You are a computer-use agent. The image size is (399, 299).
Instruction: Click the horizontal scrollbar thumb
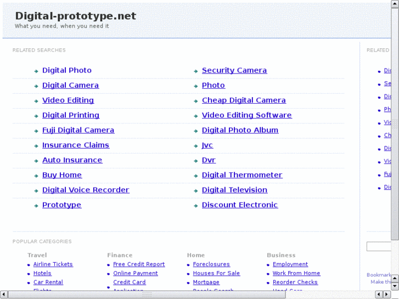147,295
